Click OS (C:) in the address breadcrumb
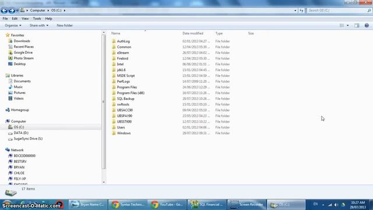Viewport: 373px width, 210px height. (x=57, y=10)
